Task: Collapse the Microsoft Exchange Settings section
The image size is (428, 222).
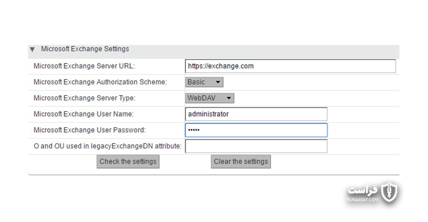Action: 32,50
